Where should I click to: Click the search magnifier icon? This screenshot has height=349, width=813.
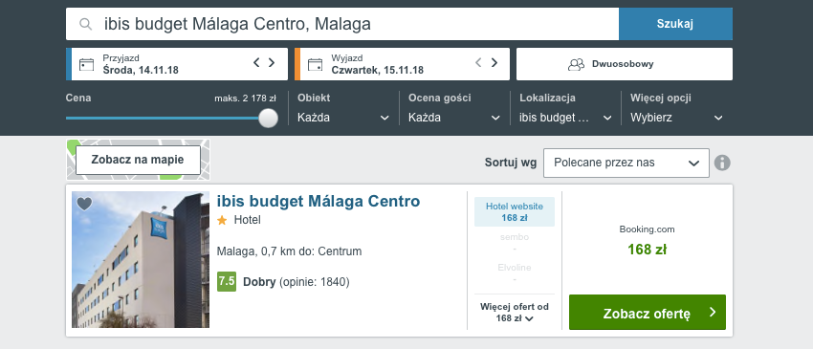[85, 24]
